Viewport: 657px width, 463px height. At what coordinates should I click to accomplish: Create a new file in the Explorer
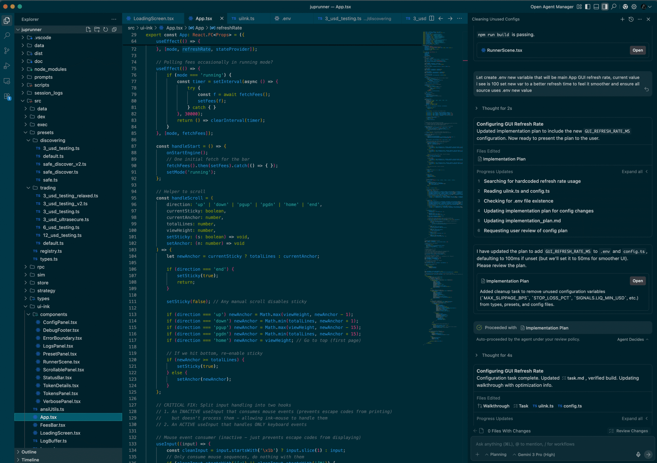[89, 29]
